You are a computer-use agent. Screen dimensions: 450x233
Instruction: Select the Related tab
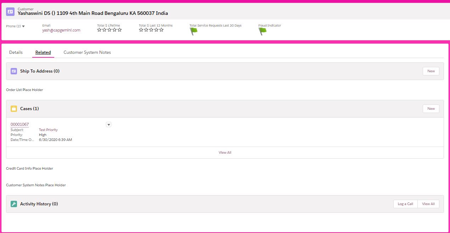tap(43, 52)
